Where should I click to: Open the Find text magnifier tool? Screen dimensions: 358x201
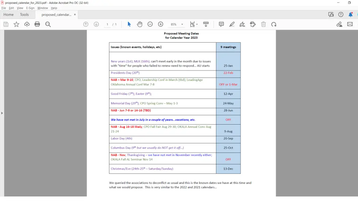[x=48, y=24]
